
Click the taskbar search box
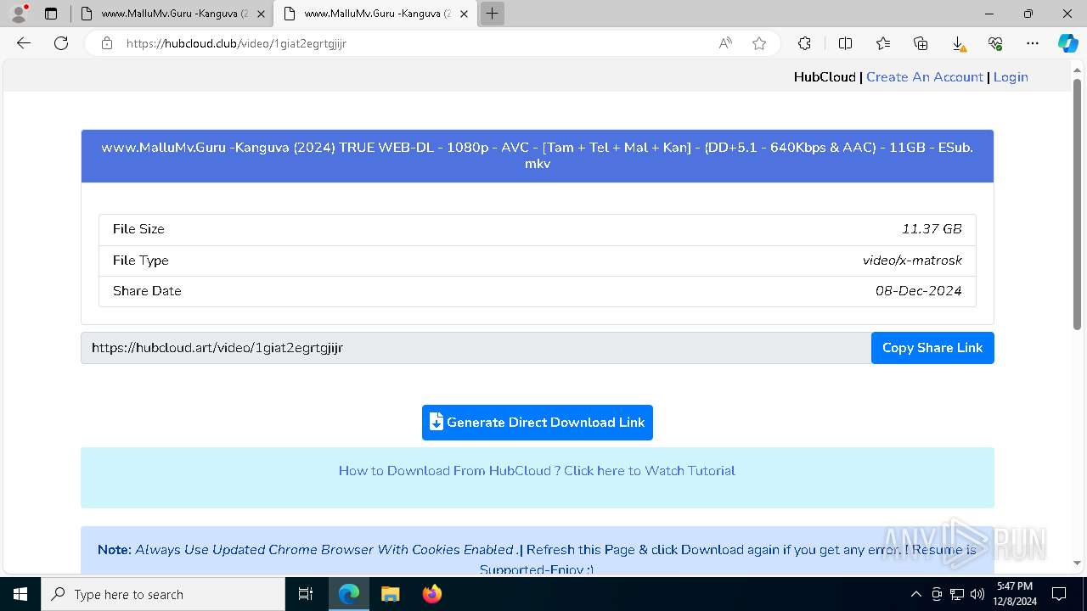tap(163, 594)
